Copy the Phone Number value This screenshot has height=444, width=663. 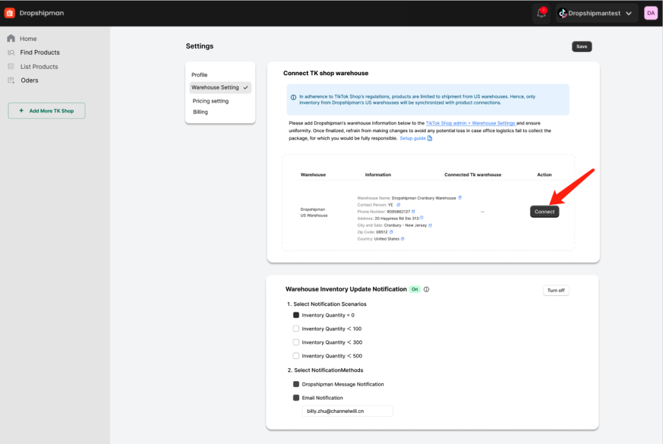click(414, 212)
